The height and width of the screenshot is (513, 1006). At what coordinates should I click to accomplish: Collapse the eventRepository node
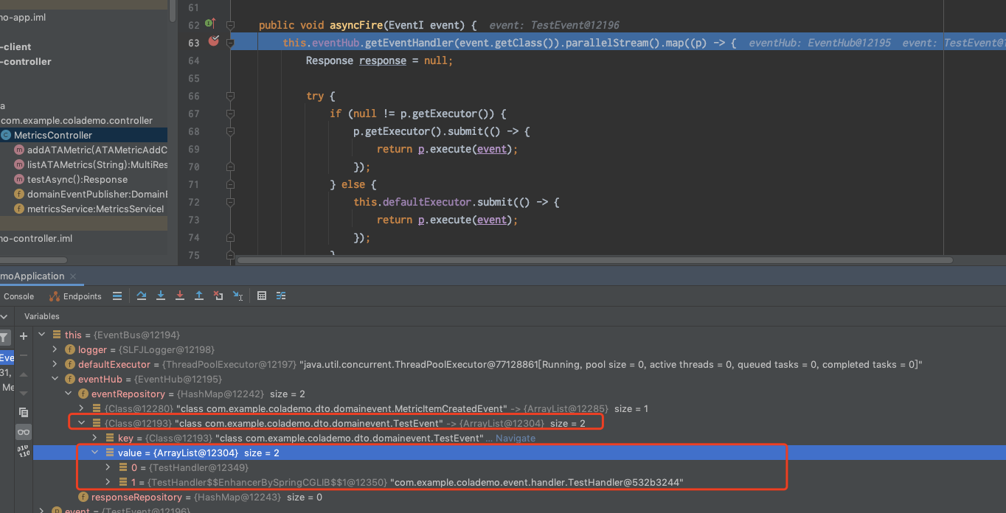69,394
